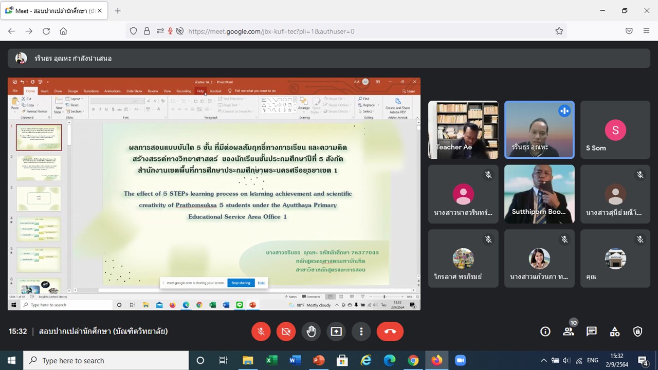Open chat with everyone
Viewport: 658px width, 370px height.
(592, 331)
